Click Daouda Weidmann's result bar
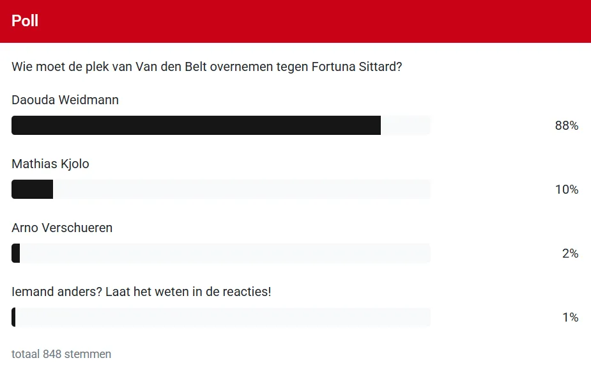This screenshot has width=591, height=374. 220,125
